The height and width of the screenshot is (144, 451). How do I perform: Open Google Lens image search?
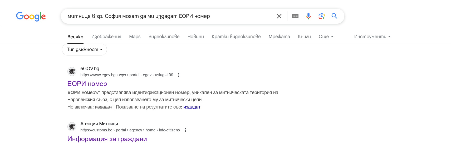pyautogui.click(x=321, y=16)
